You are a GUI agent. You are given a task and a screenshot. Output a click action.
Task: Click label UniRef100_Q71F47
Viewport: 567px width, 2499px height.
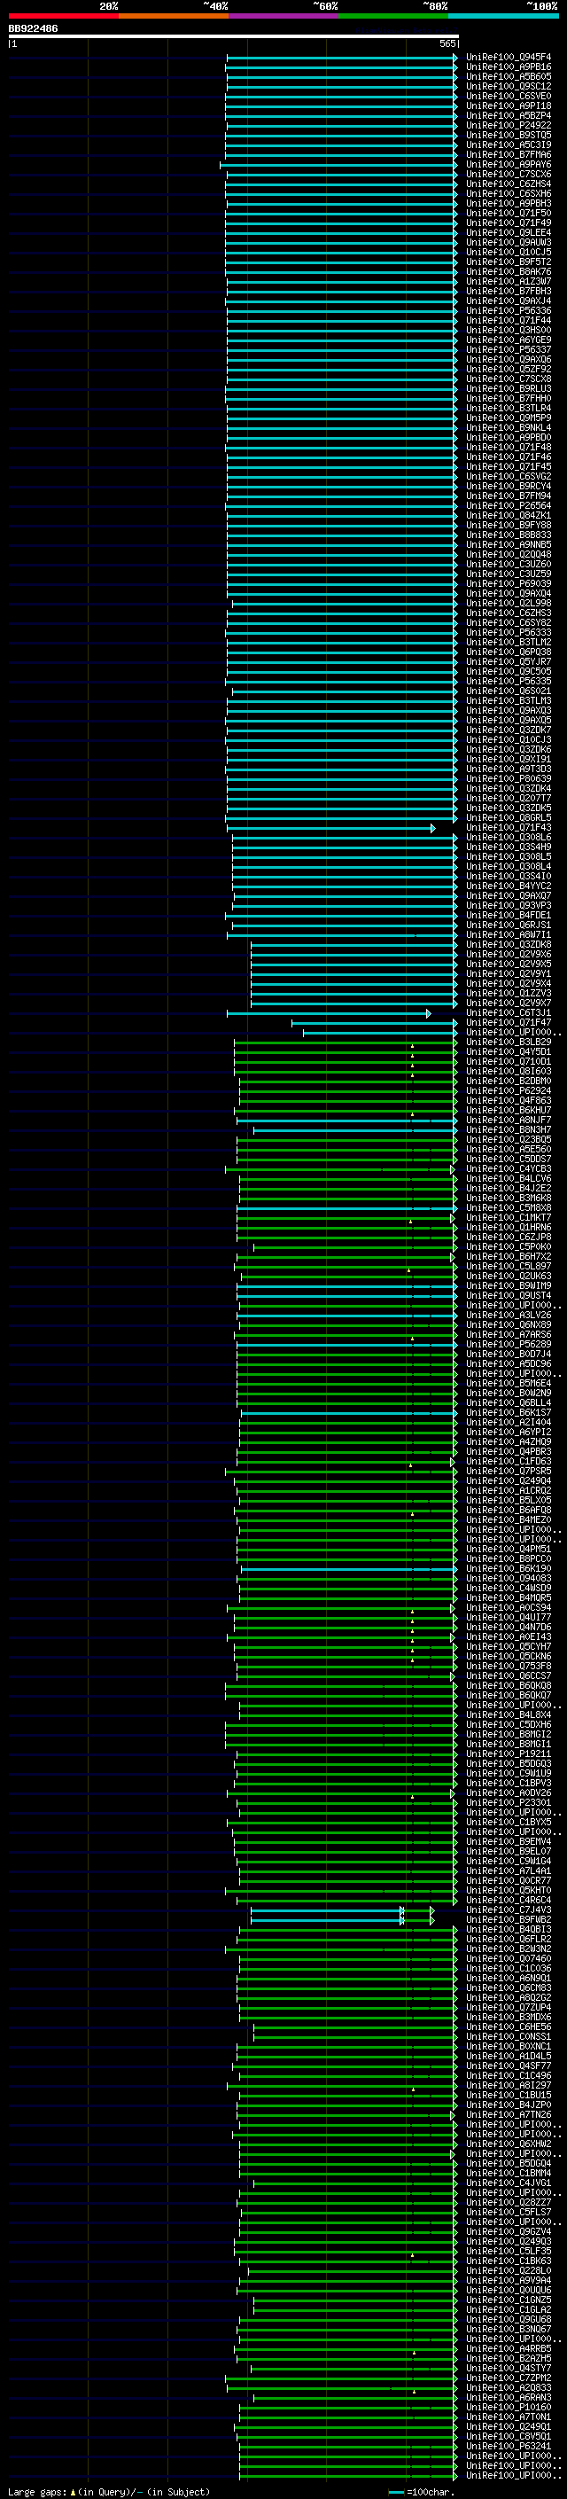[508, 1022]
